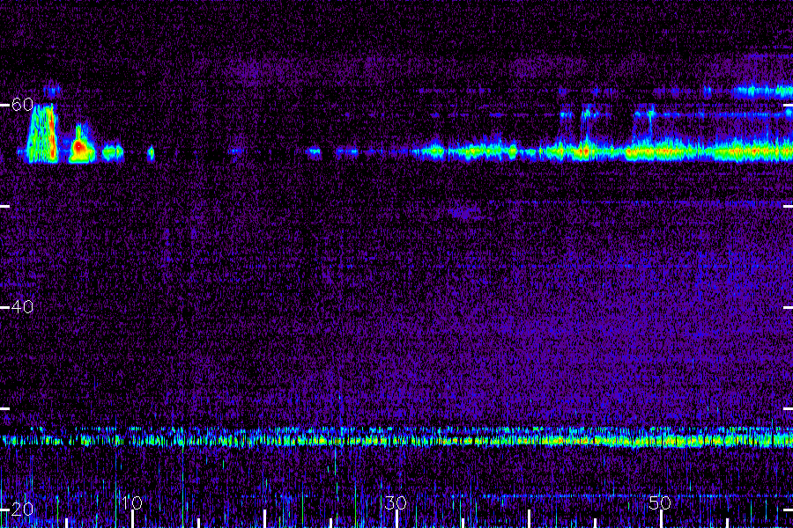Viewport: 793px width, 528px height.
Task: Click the "60" frequency axis label
Action: coord(22,105)
